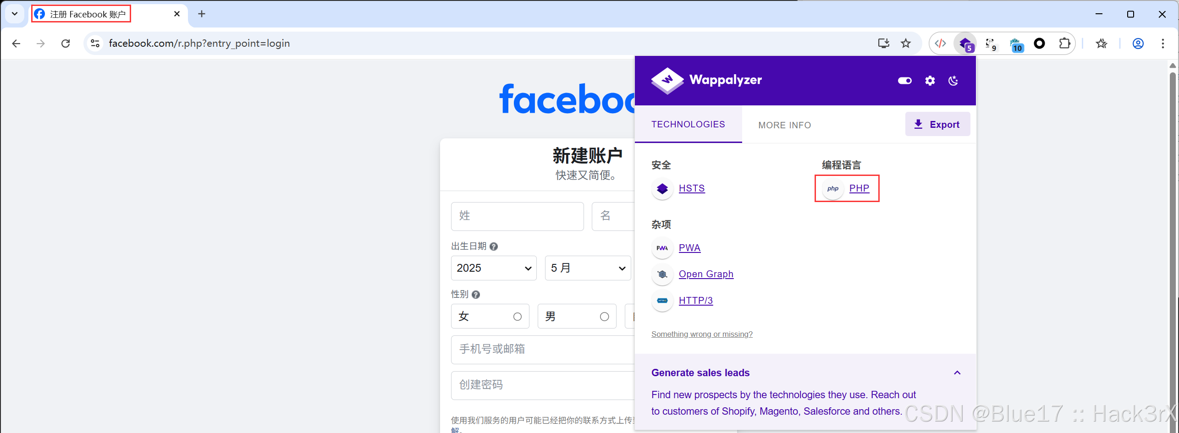
Task: Click the HSTS icon
Action: [x=662, y=188]
